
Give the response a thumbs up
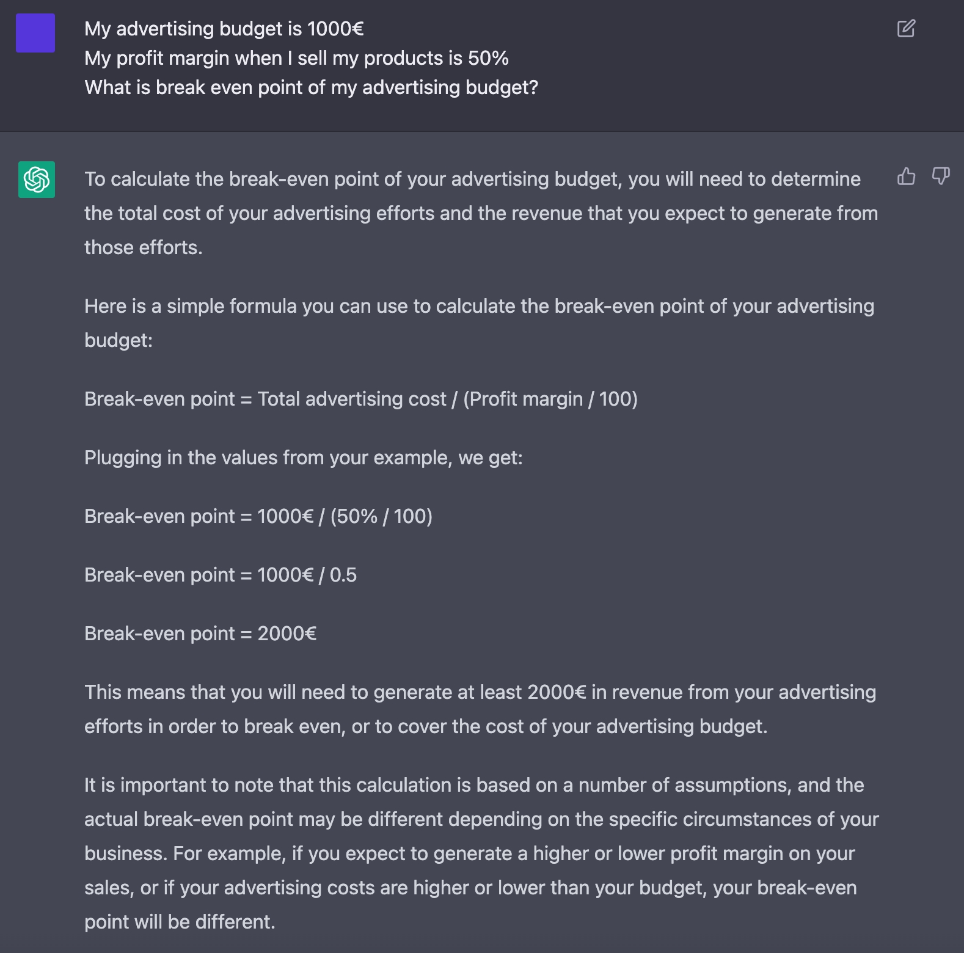pos(906,177)
